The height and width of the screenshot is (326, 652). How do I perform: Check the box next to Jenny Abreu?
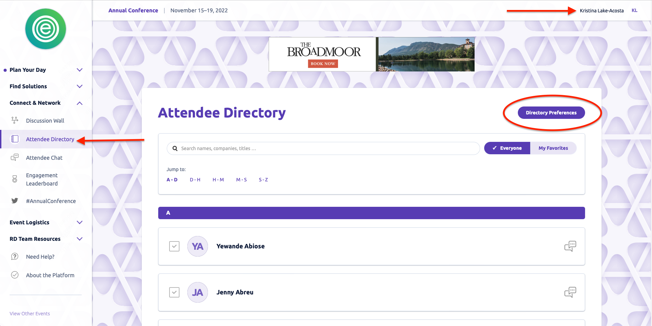click(x=174, y=292)
